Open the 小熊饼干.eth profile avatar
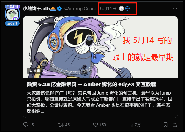This screenshot has width=185, height=132. [12, 14]
